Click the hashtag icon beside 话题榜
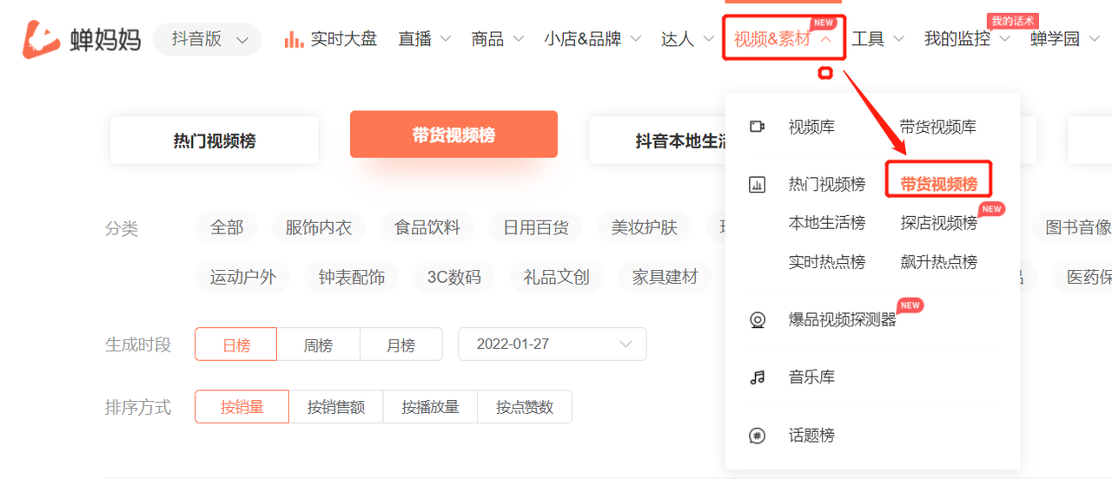This screenshot has width=1112, height=479. [758, 436]
